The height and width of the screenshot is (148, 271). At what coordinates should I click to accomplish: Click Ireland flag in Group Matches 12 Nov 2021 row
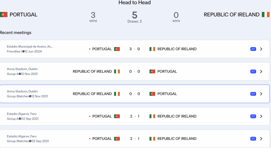coord(117,94)
